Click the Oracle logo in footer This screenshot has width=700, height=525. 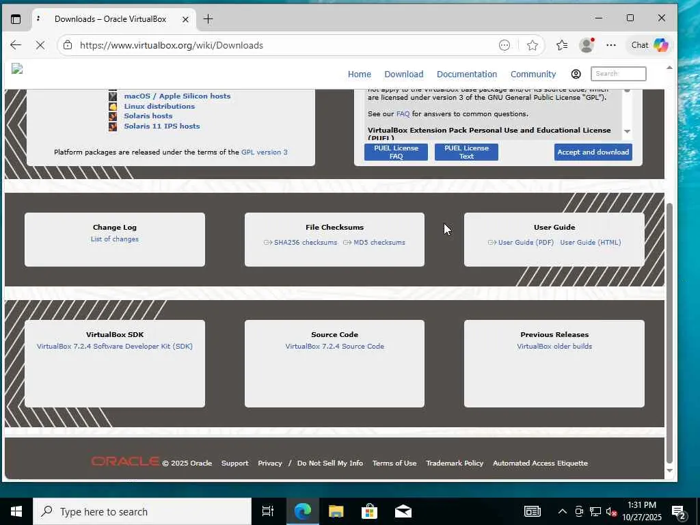point(126,461)
